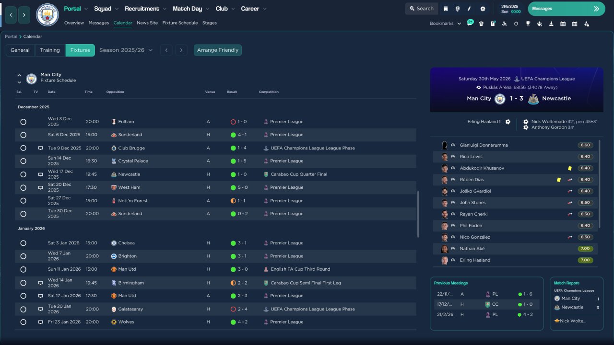
Task: Open the Fixture Schedule sub-tab
Action: [x=180, y=23]
